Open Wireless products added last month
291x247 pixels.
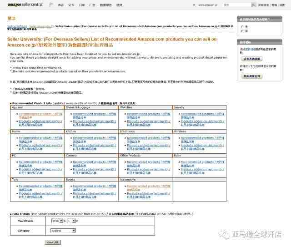click(x=203, y=147)
